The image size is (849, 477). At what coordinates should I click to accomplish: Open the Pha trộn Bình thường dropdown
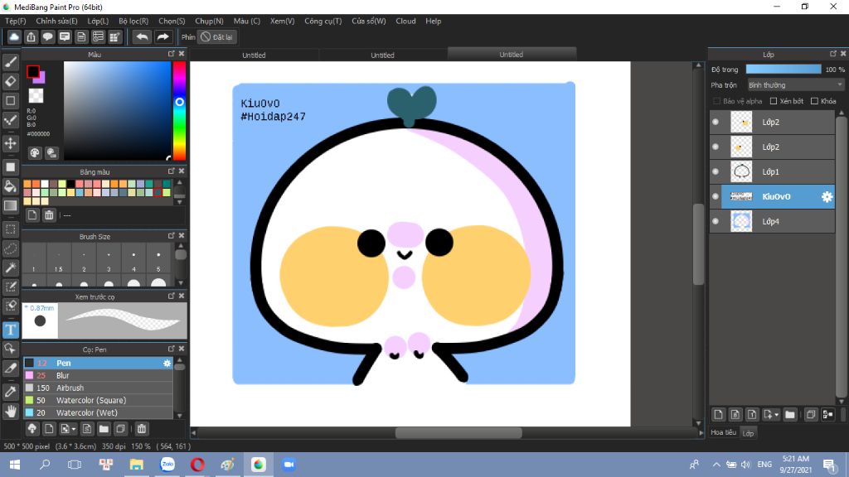(x=795, y=85)
